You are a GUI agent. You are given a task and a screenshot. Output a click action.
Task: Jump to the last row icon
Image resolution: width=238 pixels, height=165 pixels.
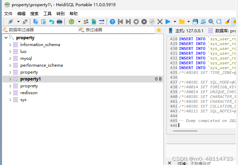click(x=128, y=22)
